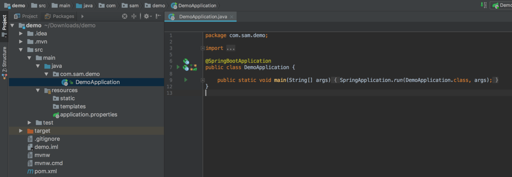Open the Project panel gear settings
Screen dimensions: 512x177
147,17
